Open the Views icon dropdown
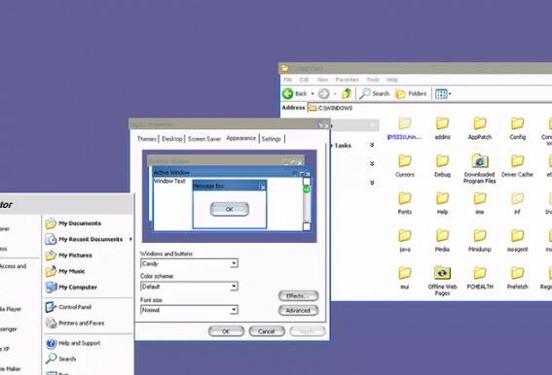The image size is (552, 375). [443, 94]
